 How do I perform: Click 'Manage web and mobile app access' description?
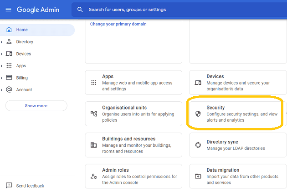click(137, 83)
